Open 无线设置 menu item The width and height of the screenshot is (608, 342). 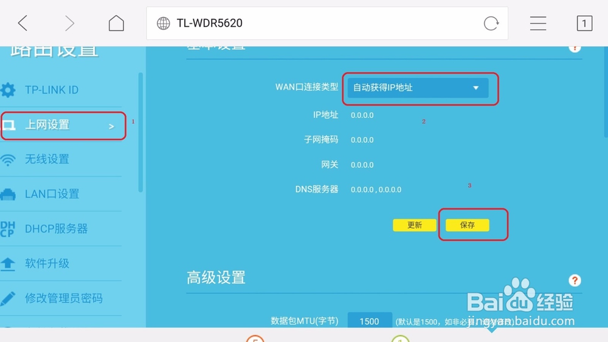click(x=61, y=160)
